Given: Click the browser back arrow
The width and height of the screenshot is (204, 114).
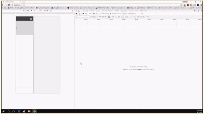Looking at the screenshot, I should (x=3, y=5).
